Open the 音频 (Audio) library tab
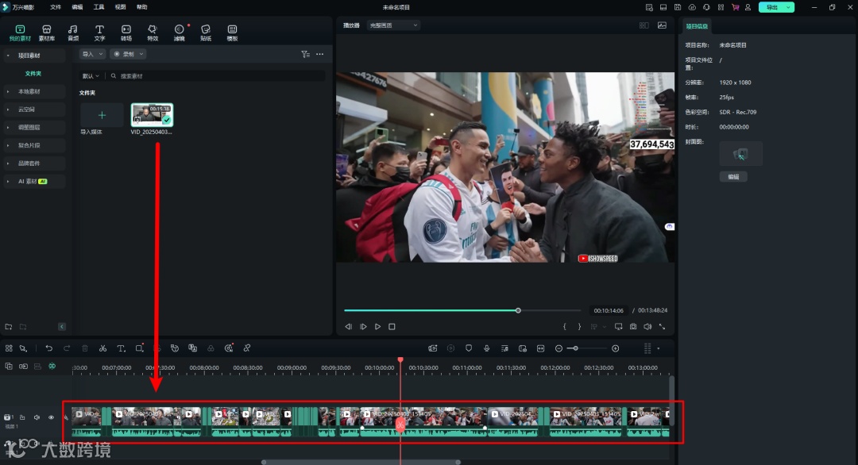Screen dimensions: 858x465 pos(73,33)
